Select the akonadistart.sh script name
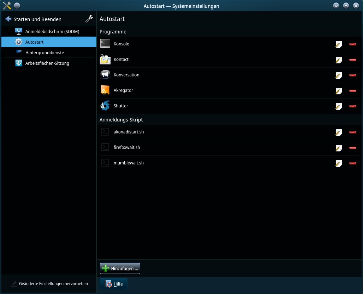The width and height of the screenshot is (363, 294). 129,132
